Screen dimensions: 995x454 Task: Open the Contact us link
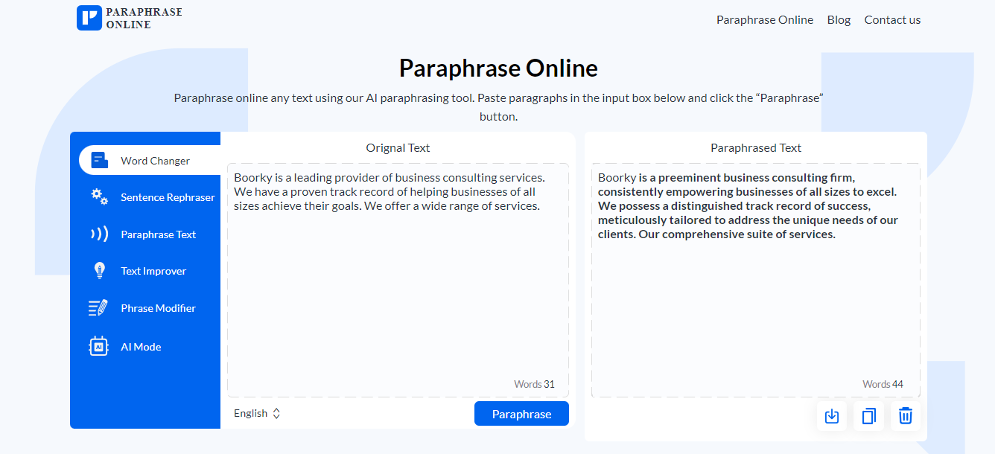click(x=892, y=20)
